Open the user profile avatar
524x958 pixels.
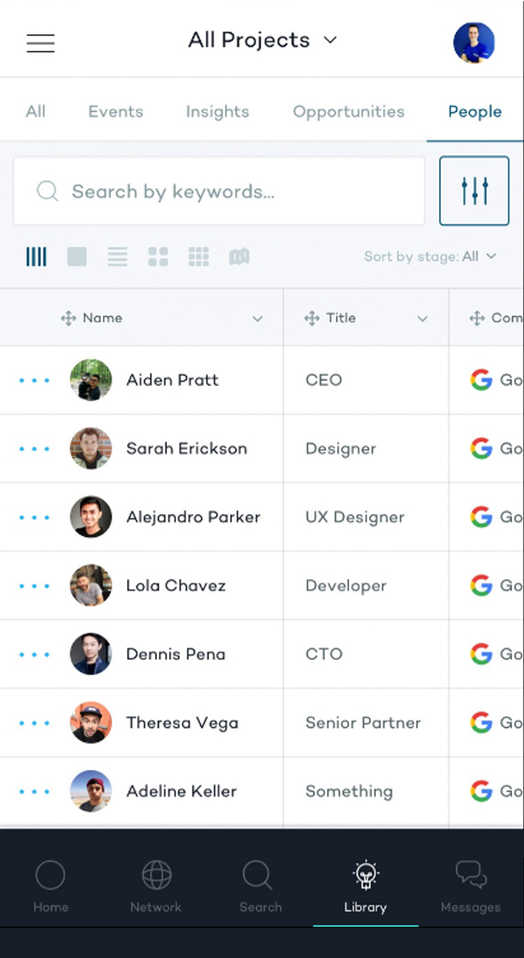(x=474, y=43)
